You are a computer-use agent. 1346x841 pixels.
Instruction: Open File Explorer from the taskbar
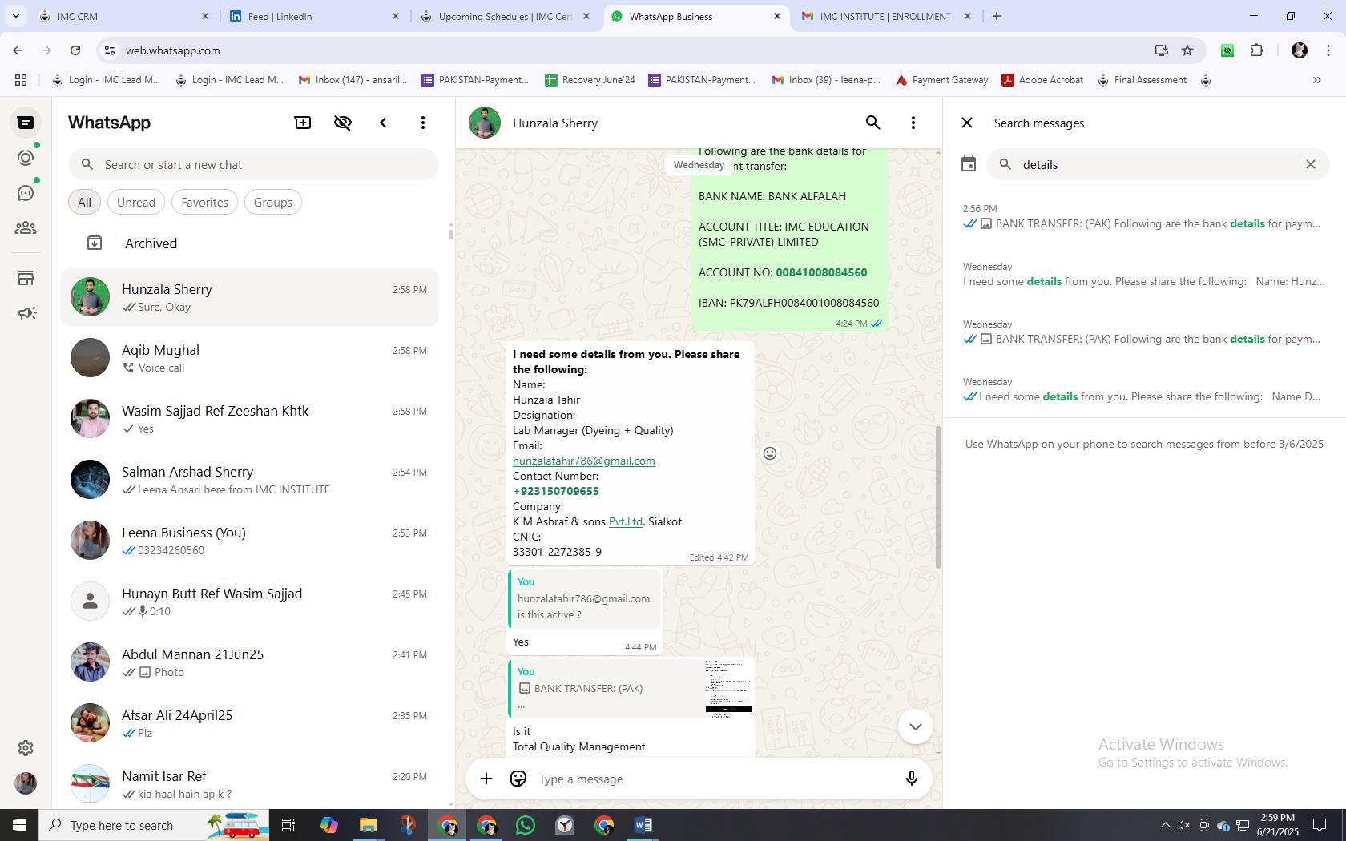[368, 825]
